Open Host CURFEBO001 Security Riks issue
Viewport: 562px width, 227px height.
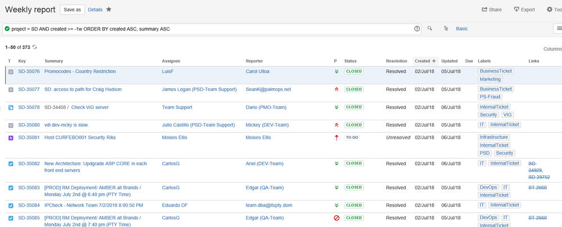[80, 138]
